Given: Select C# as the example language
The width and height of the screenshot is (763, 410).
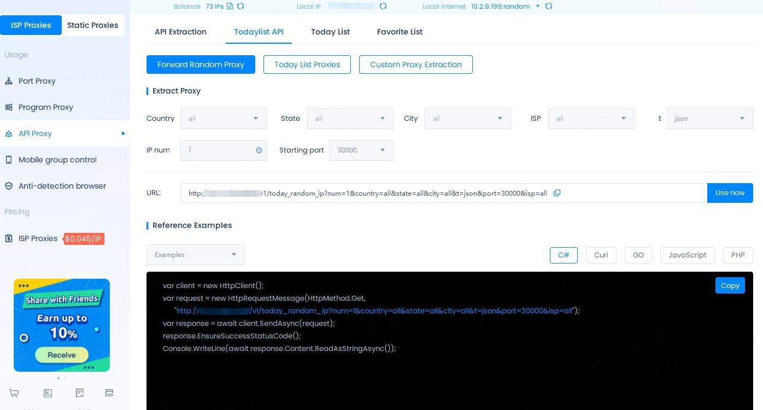Looking at the screenshot, I should tap(564, 255).
